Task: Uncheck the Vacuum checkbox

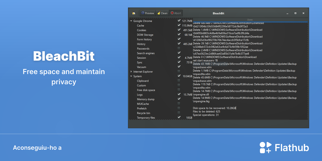Action: (x=179, y=67)
